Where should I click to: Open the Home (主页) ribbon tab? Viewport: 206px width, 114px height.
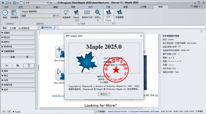pos(20,7)
